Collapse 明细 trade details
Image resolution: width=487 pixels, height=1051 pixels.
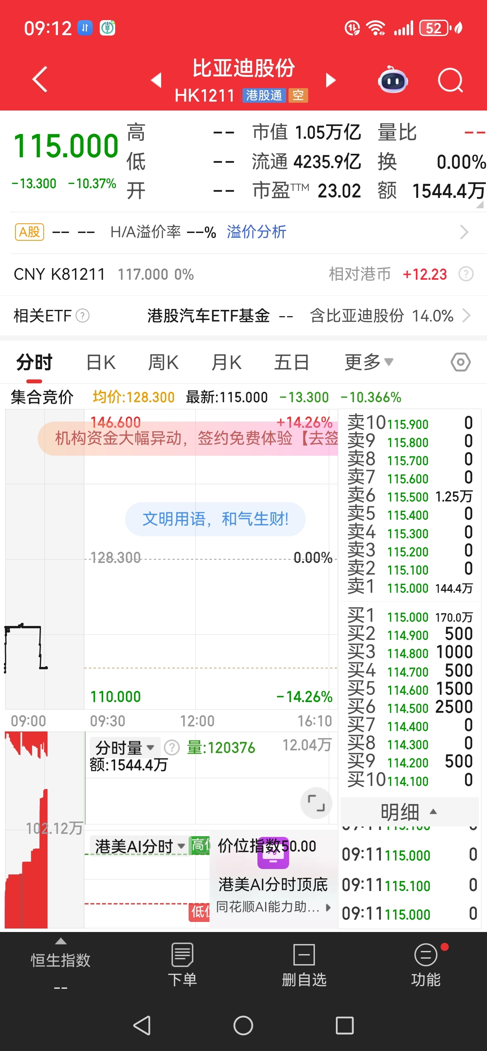[x=409, y=812]
